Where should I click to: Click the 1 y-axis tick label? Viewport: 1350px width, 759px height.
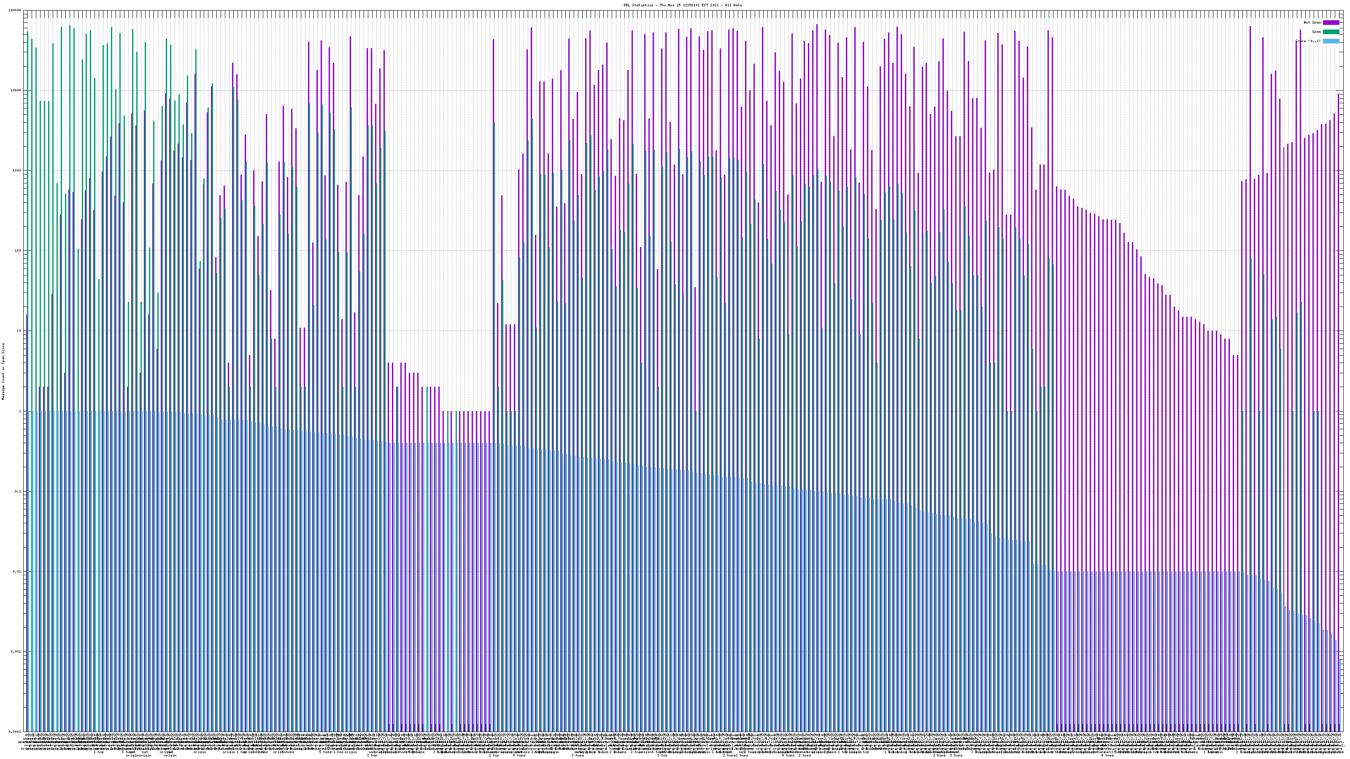[20, 411]
